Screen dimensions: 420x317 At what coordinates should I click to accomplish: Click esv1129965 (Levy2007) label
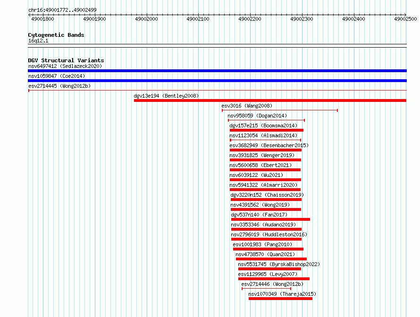click(268, 274)
